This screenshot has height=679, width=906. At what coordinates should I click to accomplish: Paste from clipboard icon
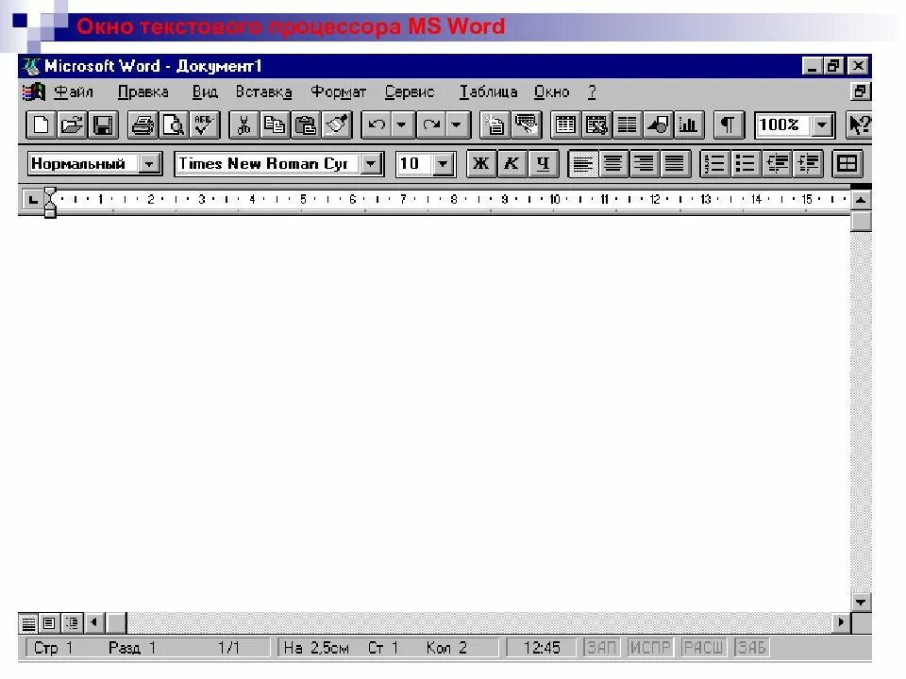click(306, 124)
